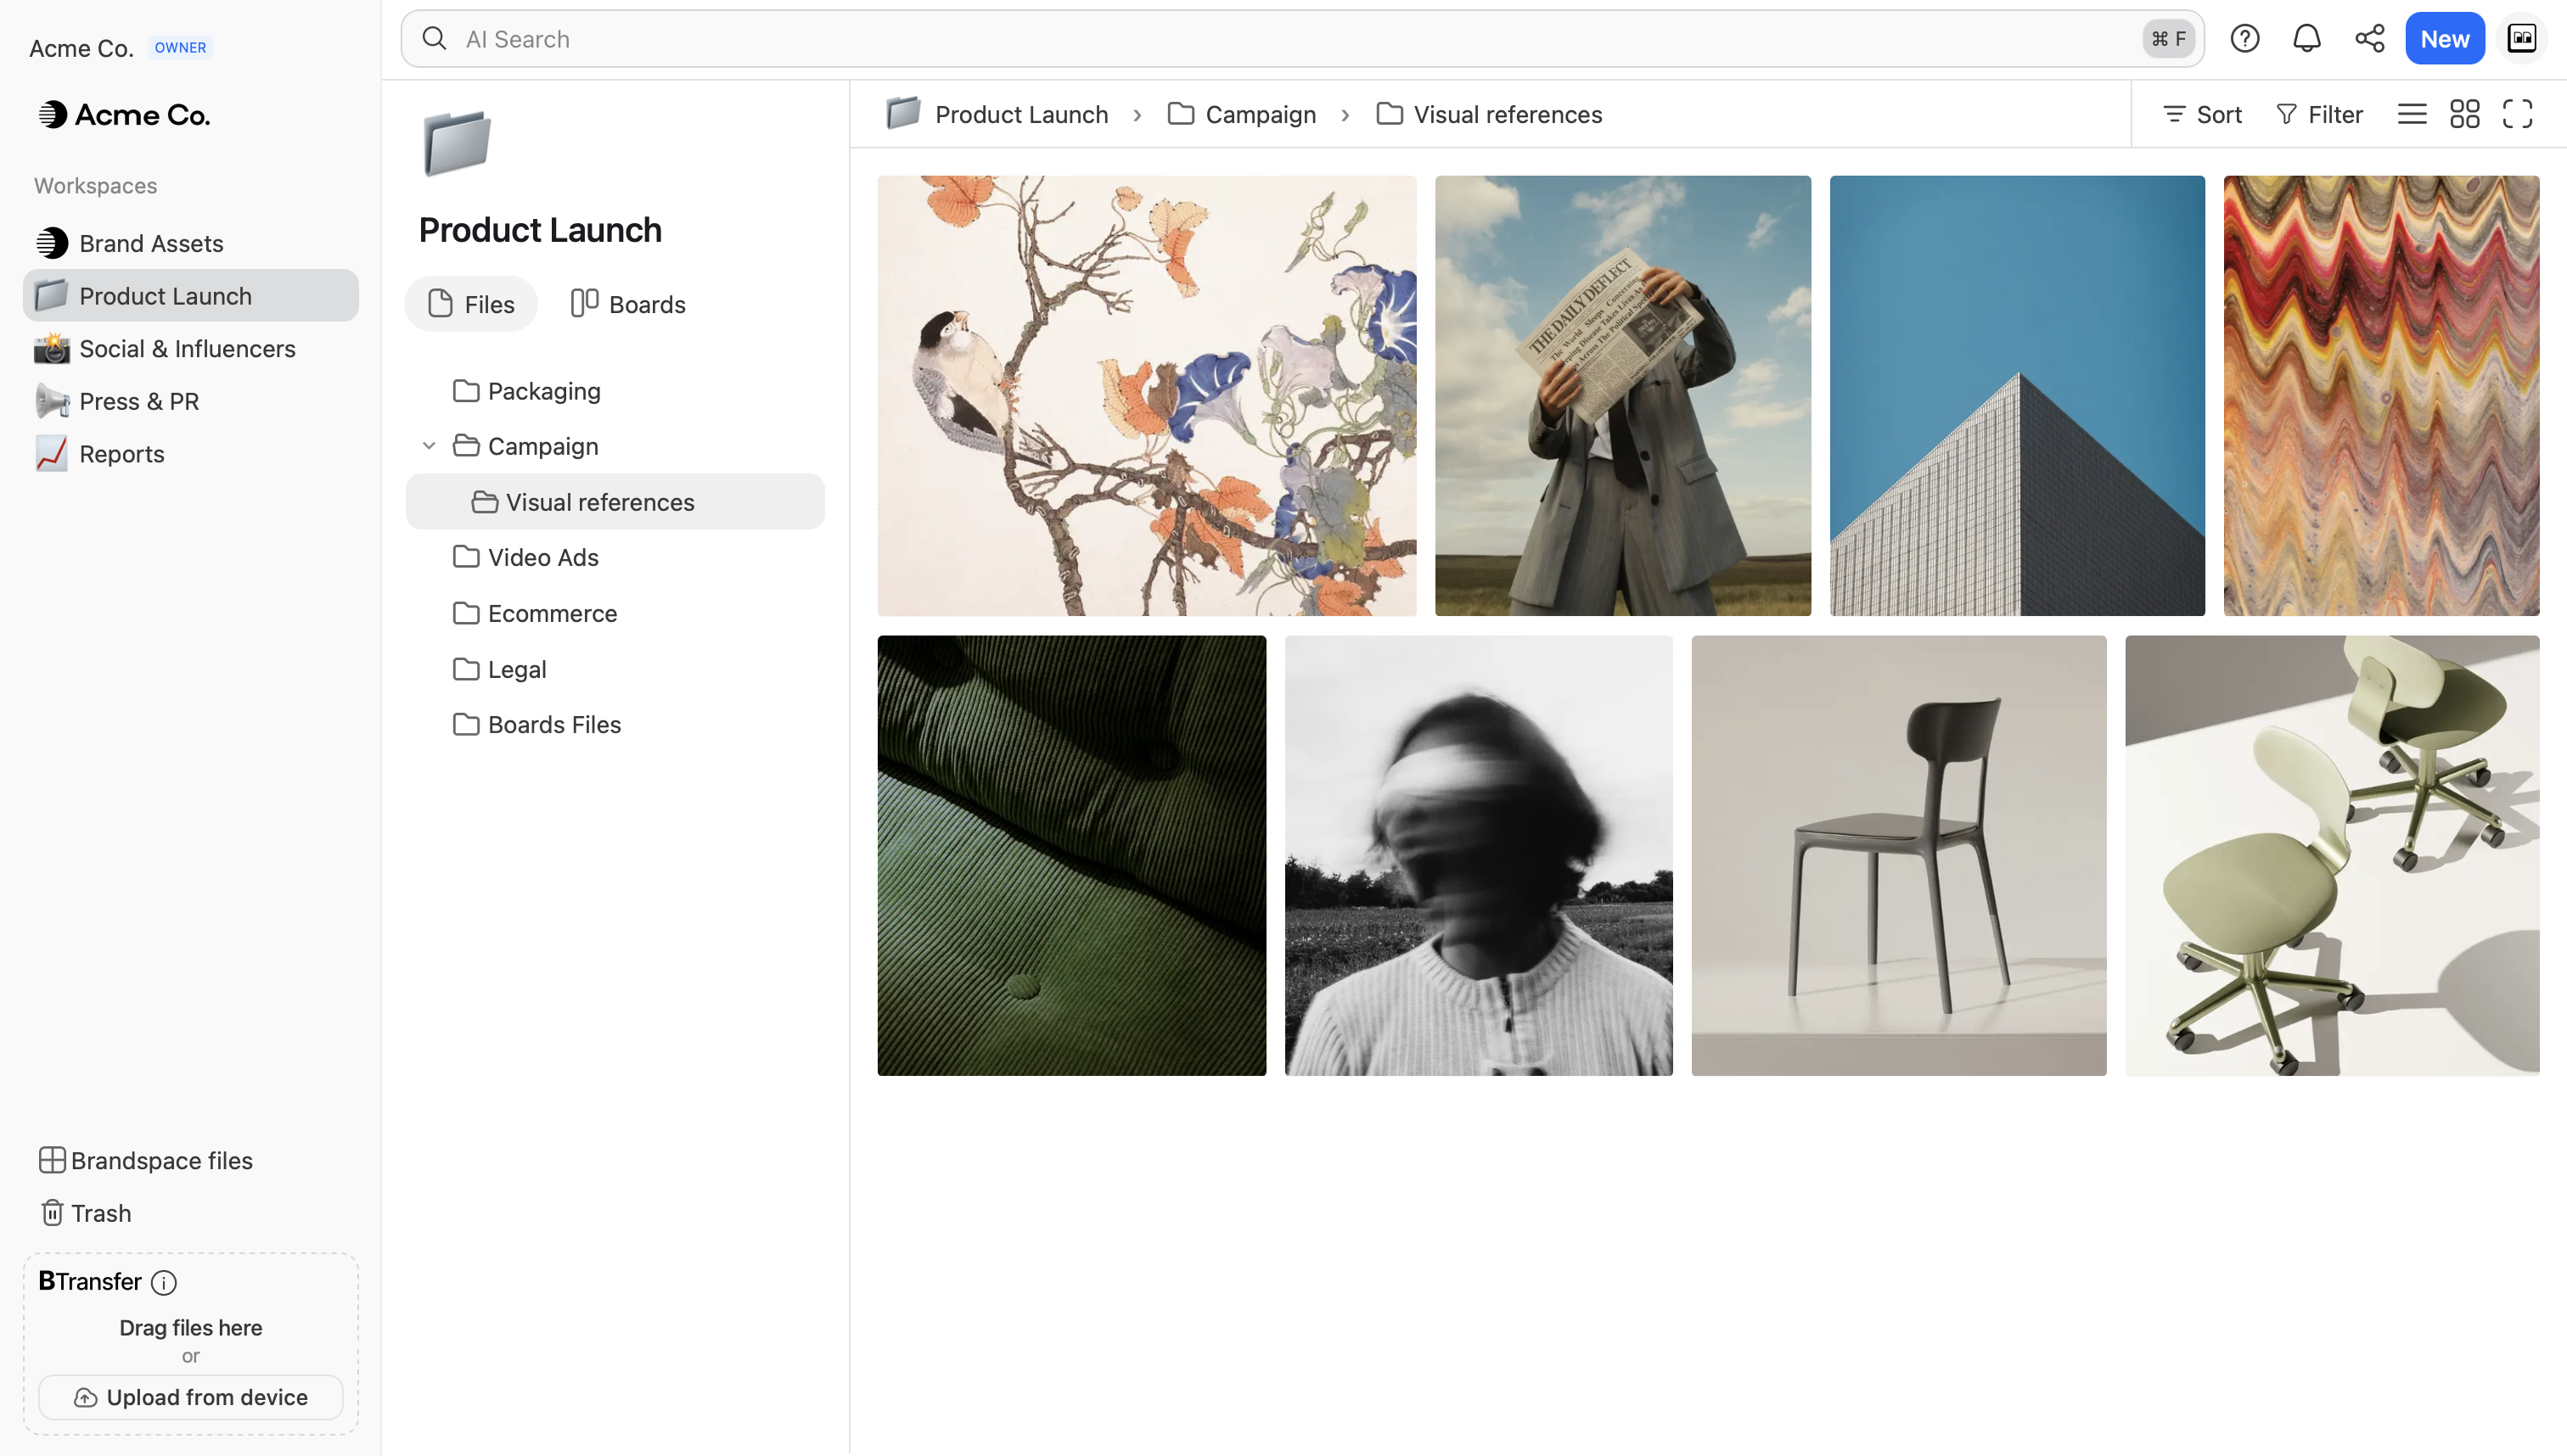Collapse the Campaign folder chevron
Viewport: 2567px width, 1456px height.
pyautogui.click(x=428, y=446)
